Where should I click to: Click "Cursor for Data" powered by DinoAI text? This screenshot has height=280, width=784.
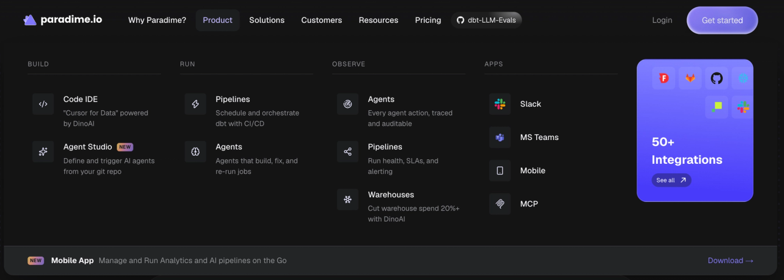[106, 118]
